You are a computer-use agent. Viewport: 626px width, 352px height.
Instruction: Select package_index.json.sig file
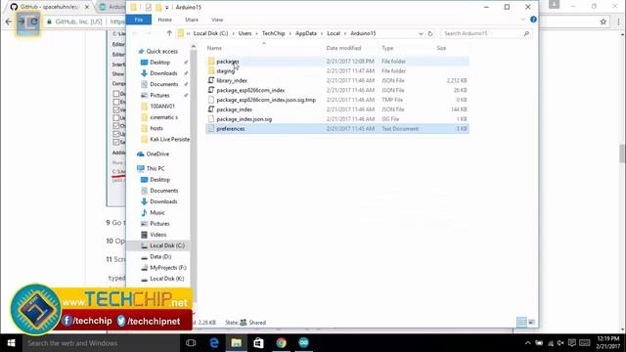tap(244, 119)
